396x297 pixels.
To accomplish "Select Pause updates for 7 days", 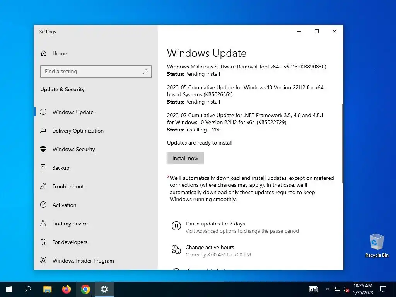I will 215,224.
